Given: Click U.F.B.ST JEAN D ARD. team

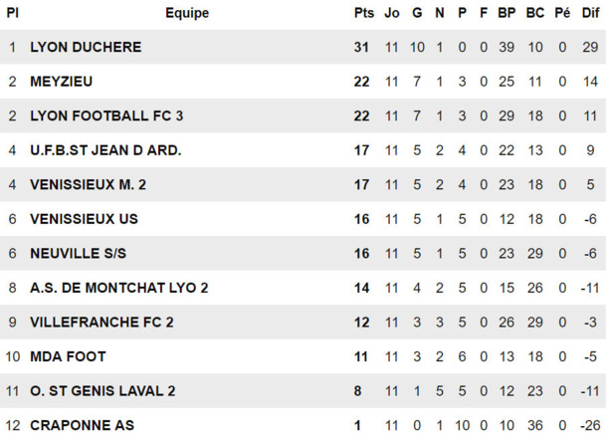Looking at the screenshot, I should [x=105, y=150].
